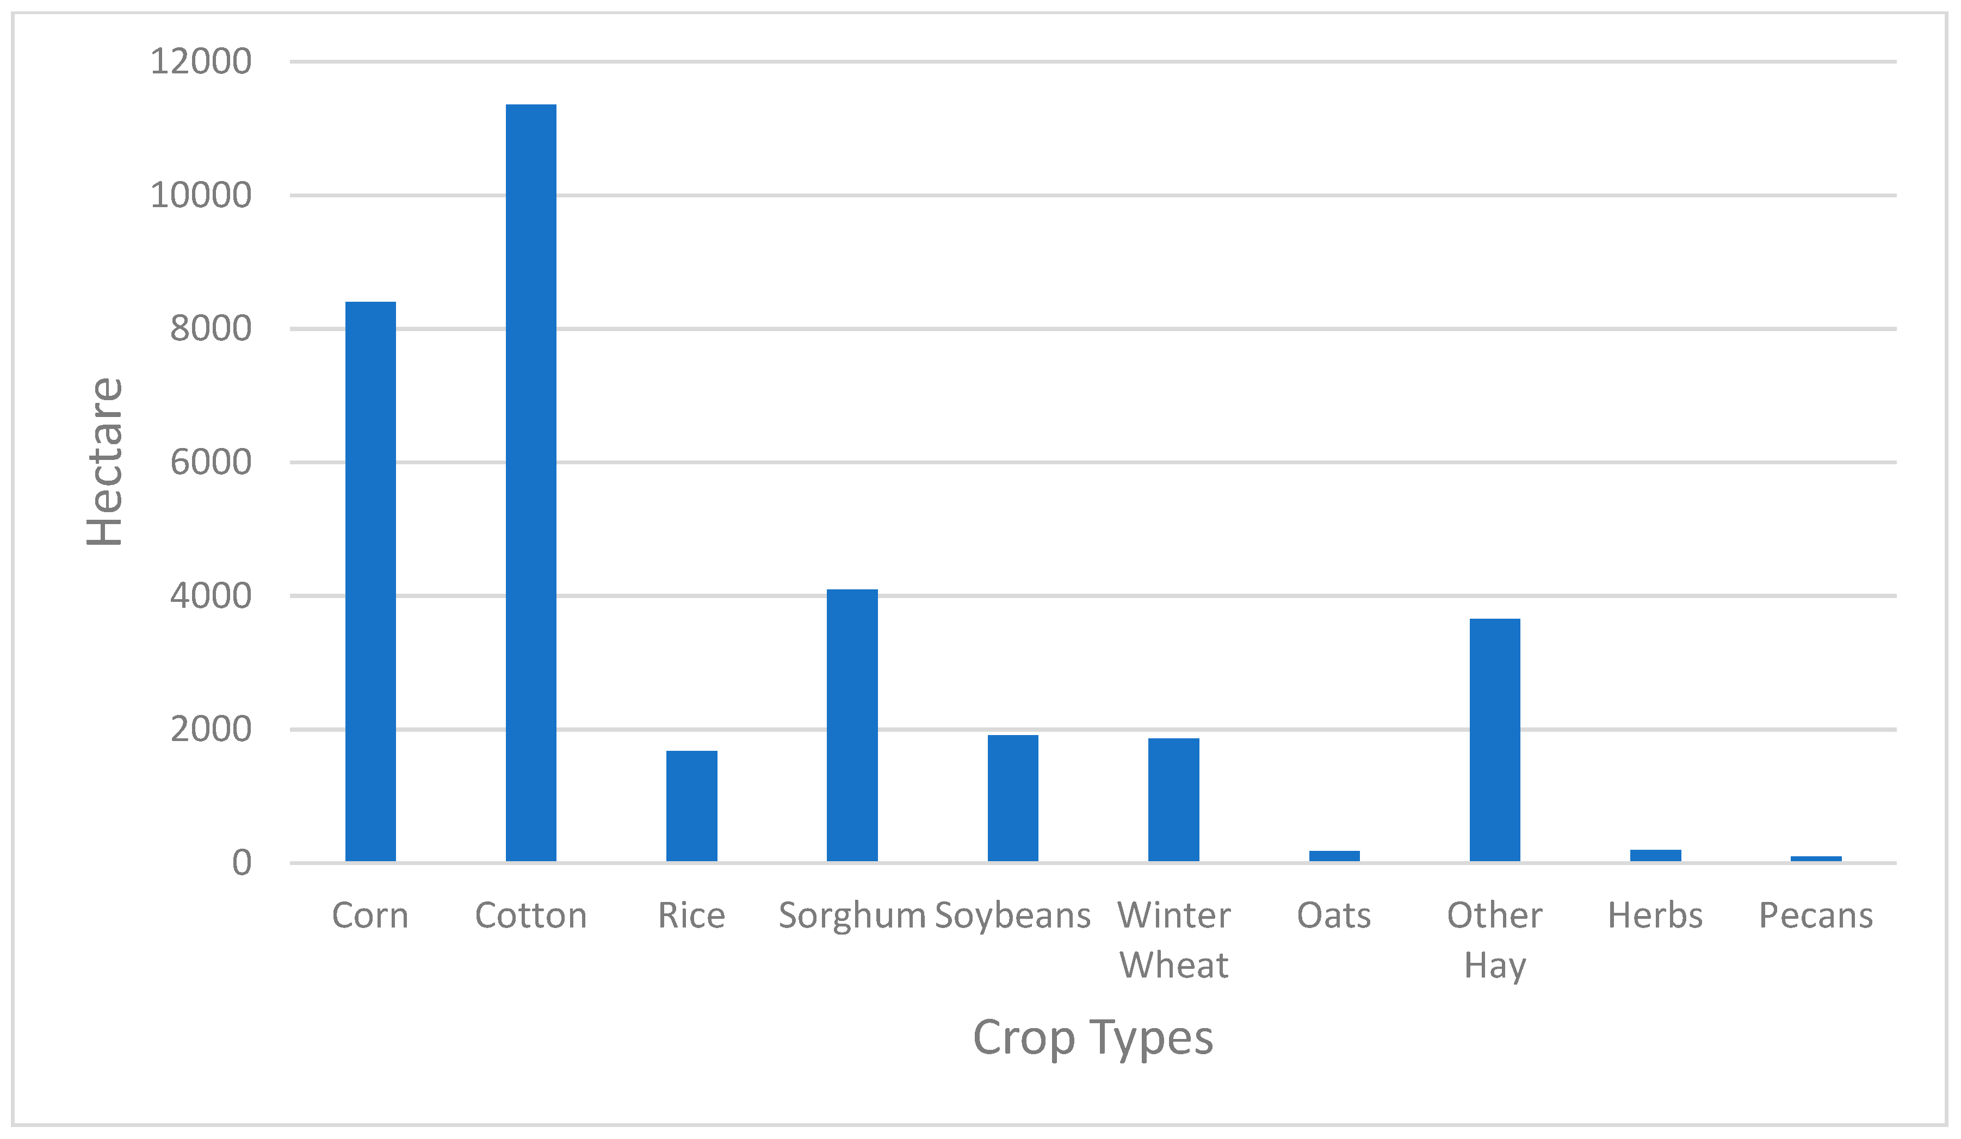The image size is (1961, 1139).
Task: Select the 4000 axis tick label
Action: tap(211, 597)
